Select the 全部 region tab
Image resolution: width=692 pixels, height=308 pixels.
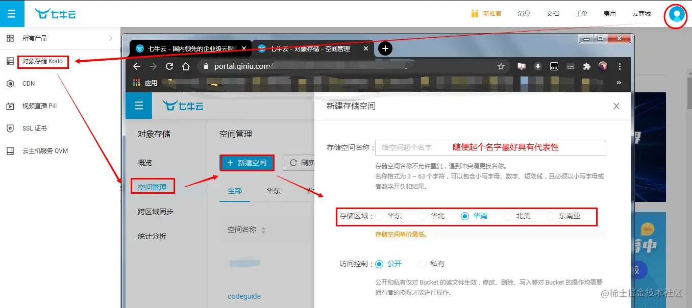click(235, 191)
